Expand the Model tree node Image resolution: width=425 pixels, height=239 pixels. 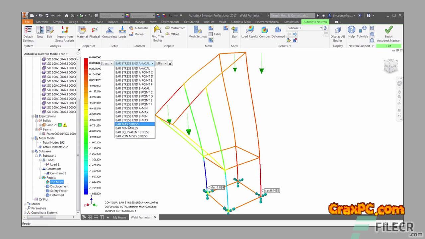[25, 204]
